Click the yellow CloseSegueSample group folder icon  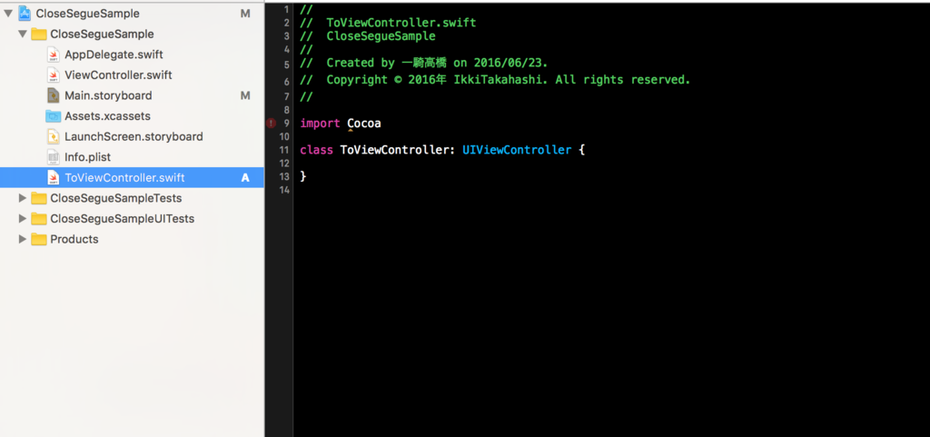[39, 34]
